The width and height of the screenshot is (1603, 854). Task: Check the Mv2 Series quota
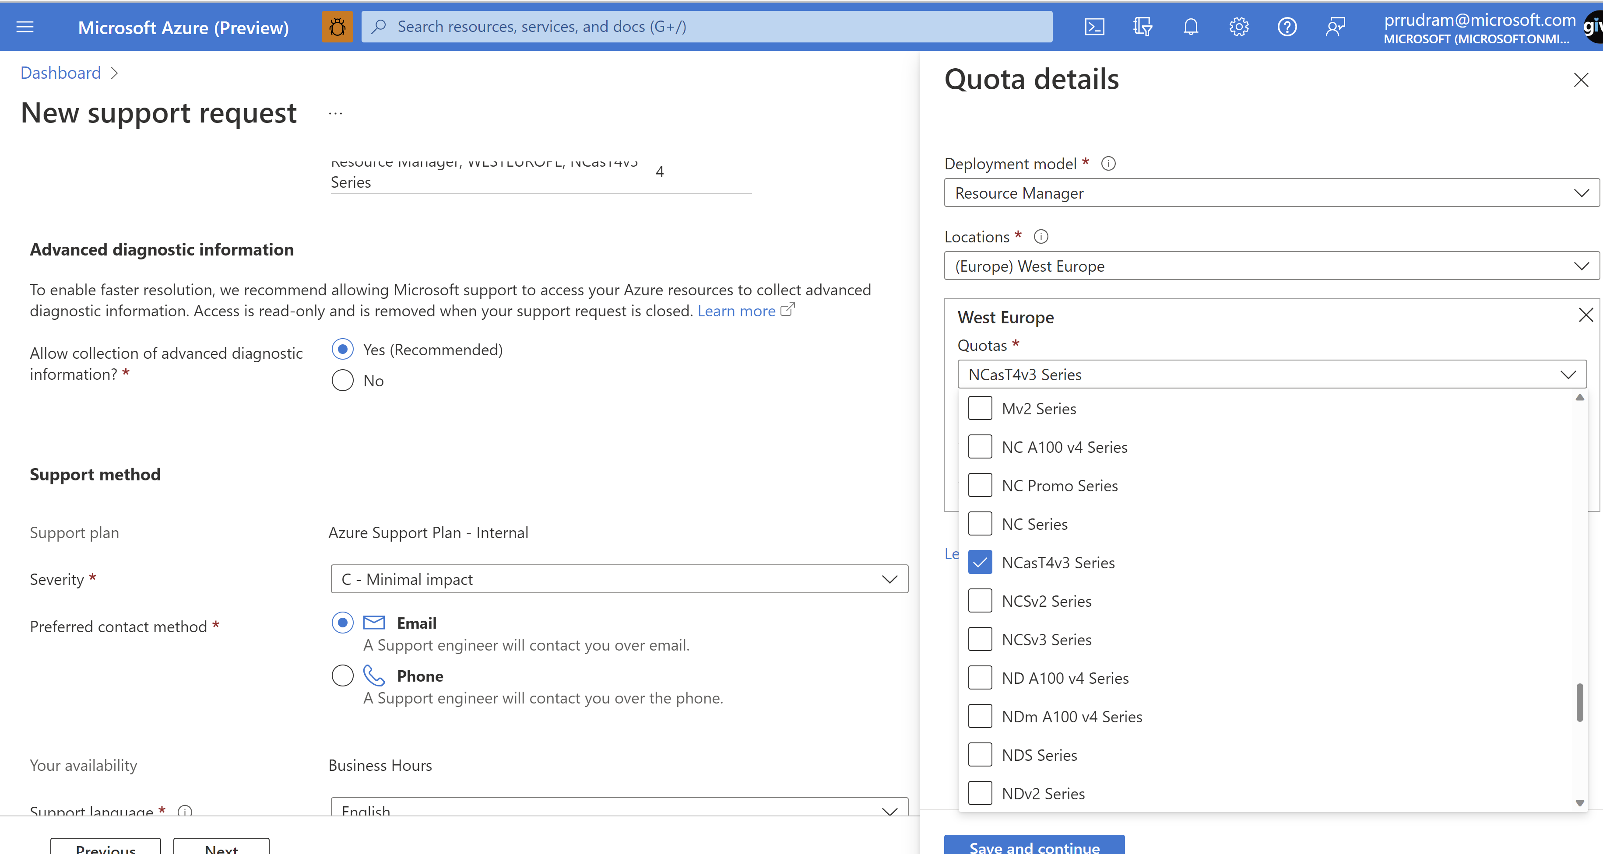[x=980, y=409]
